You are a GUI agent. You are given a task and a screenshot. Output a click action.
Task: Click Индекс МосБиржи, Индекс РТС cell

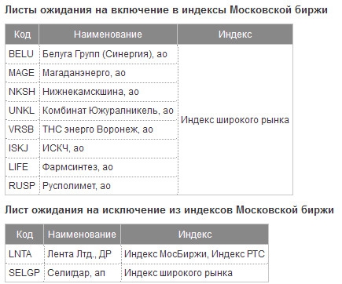[x=195, y=254]
